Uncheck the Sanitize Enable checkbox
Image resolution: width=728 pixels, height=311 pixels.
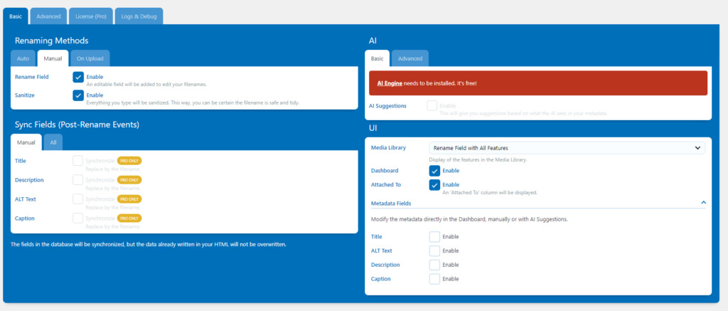(x=78, y=95)
